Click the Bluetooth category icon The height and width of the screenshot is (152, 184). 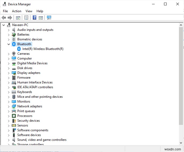[14, 44]
